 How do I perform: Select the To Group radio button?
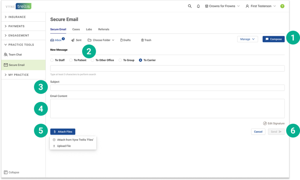(x=120, y=60)
